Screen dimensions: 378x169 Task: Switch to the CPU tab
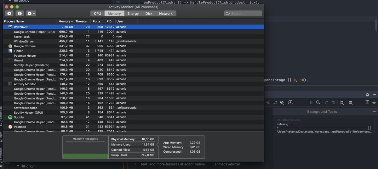coord(98,14)
